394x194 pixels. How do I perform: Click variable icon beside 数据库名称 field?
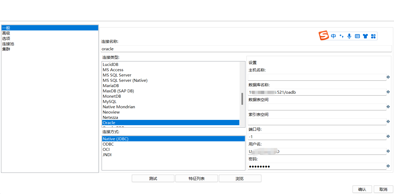coord(388,92)
